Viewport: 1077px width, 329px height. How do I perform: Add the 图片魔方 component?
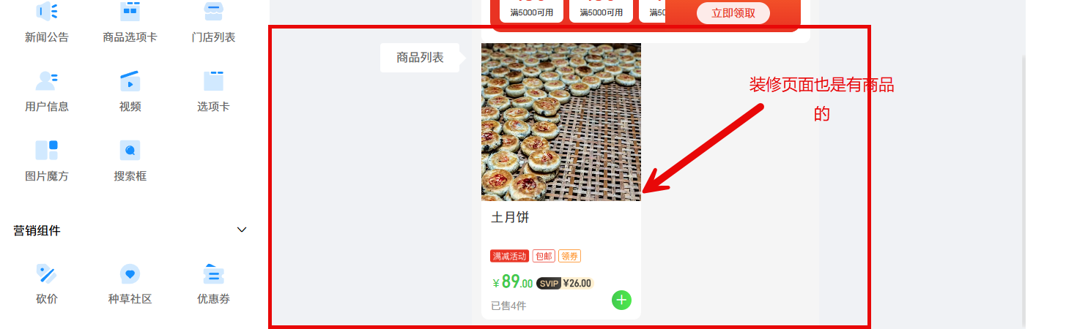coord(47,161)
